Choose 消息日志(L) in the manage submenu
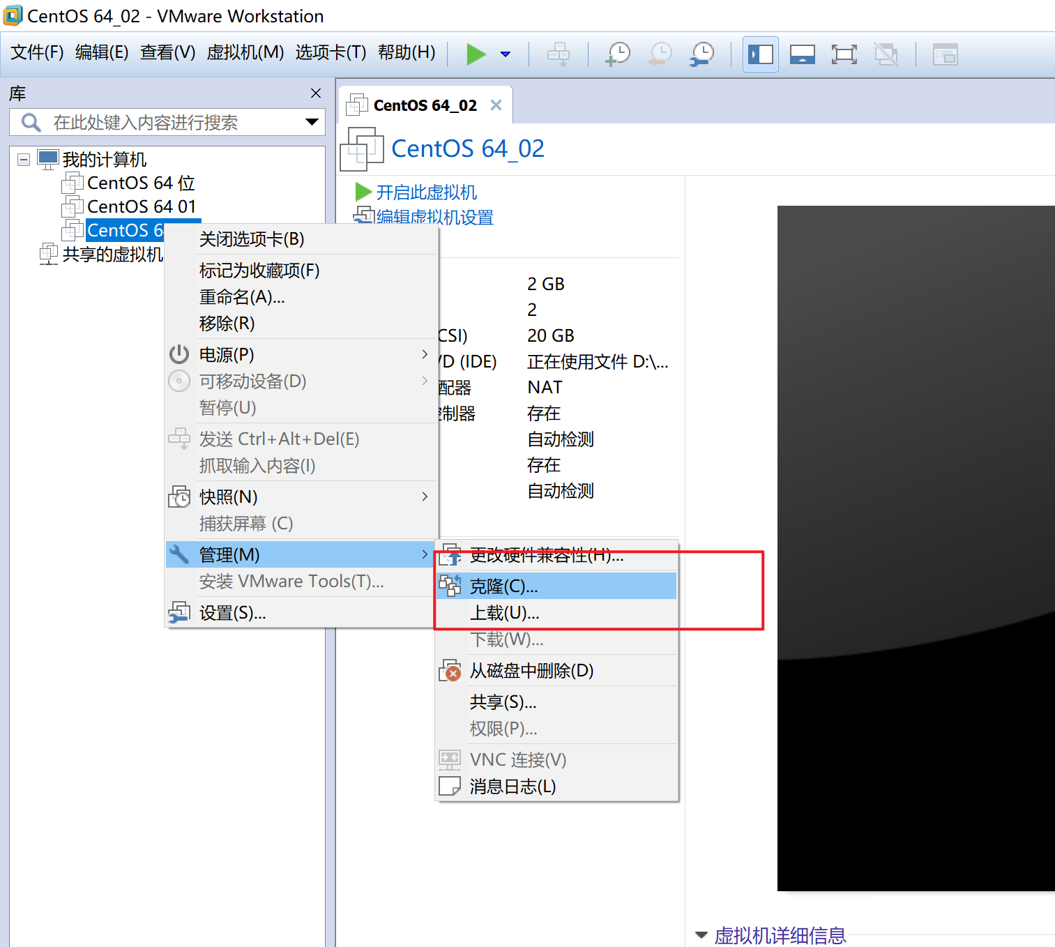 pos(556,787)
